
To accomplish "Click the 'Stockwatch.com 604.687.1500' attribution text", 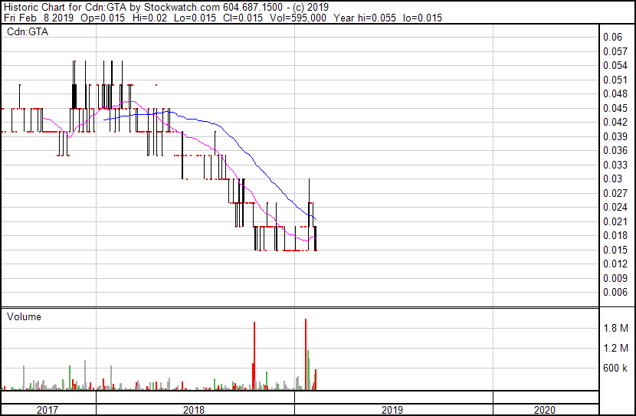I will pyautogui.click(x=213, y=7).
